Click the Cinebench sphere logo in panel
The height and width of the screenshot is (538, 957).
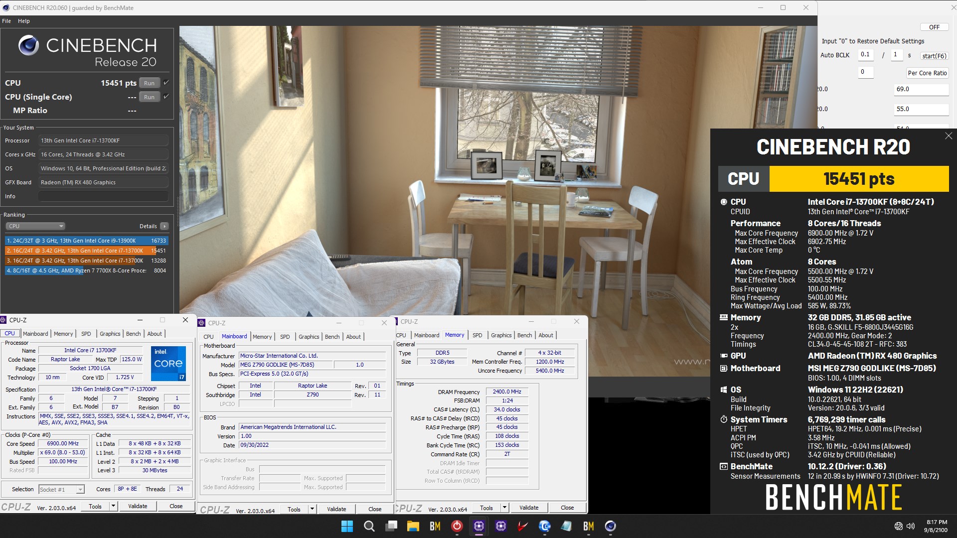tap(28, 45)
